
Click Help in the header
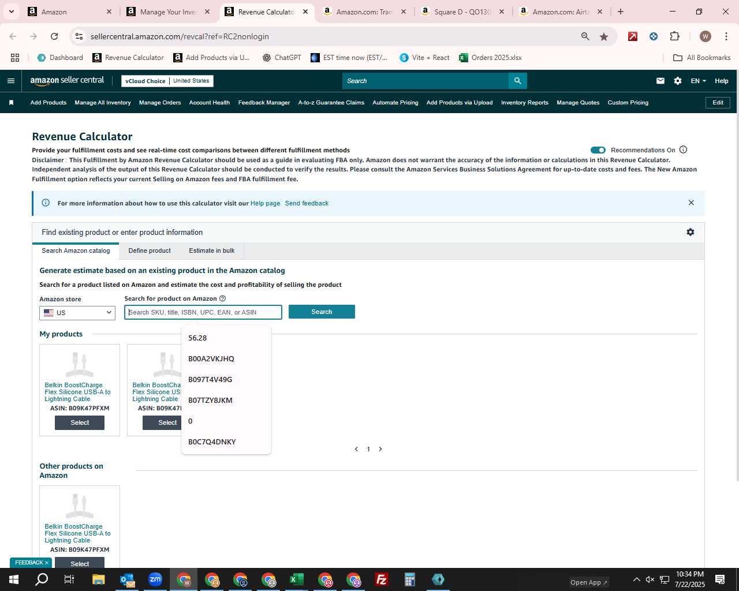click(x=722, y=81)
